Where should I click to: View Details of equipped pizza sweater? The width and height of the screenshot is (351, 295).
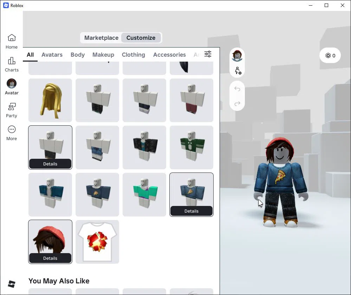click(x=191, y=211)
